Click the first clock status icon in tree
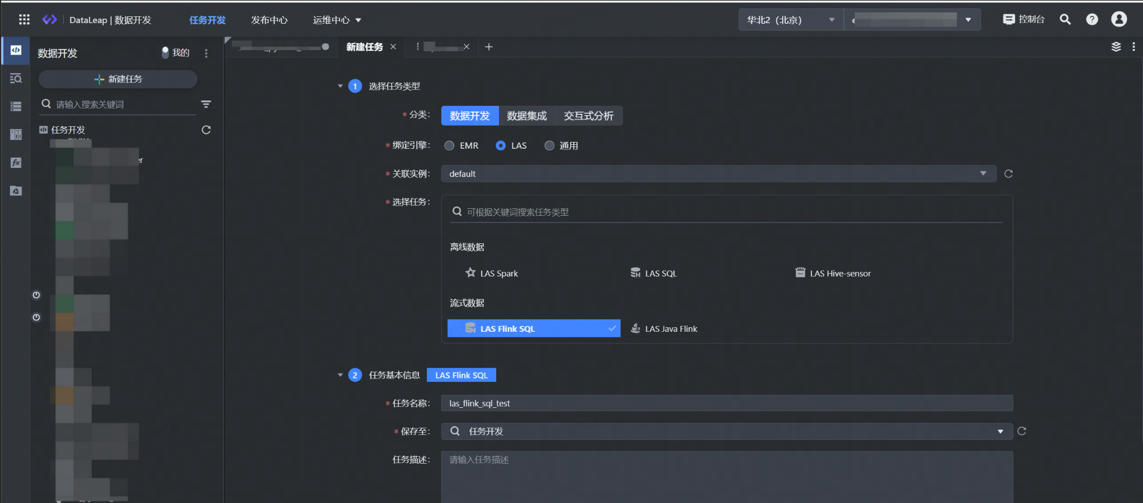The height and width of the screenshot is (503, 1143). coord(36,295)
